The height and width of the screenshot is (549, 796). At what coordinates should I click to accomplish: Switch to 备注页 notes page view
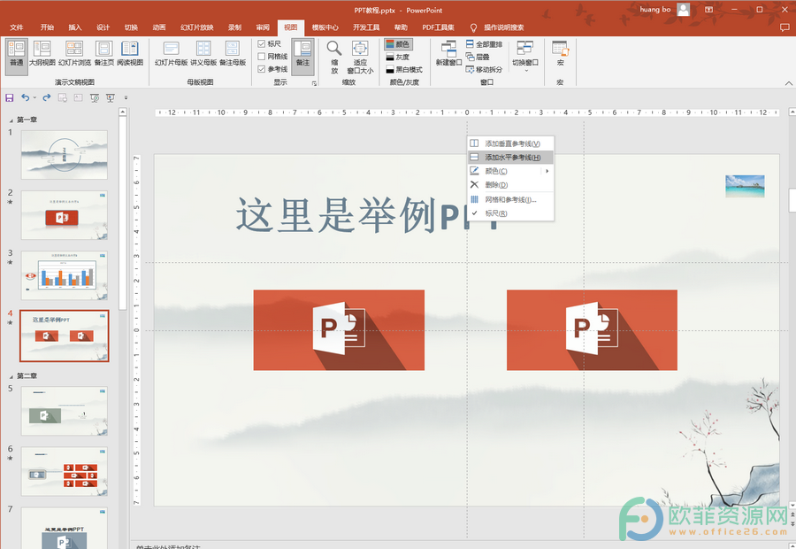click(x=104, y=54)
